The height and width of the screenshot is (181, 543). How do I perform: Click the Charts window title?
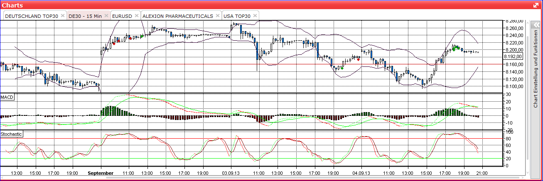(x=12, y=5)
